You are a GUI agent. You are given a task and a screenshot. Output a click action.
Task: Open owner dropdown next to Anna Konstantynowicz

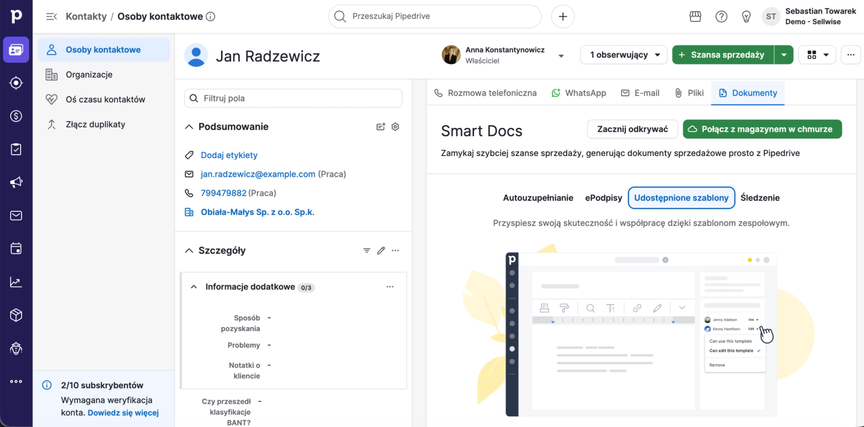tap(561, 56)
